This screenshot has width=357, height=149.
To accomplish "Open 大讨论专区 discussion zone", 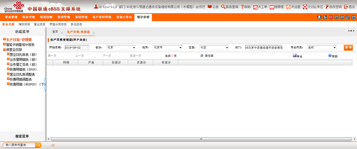I will pos(313,7).
